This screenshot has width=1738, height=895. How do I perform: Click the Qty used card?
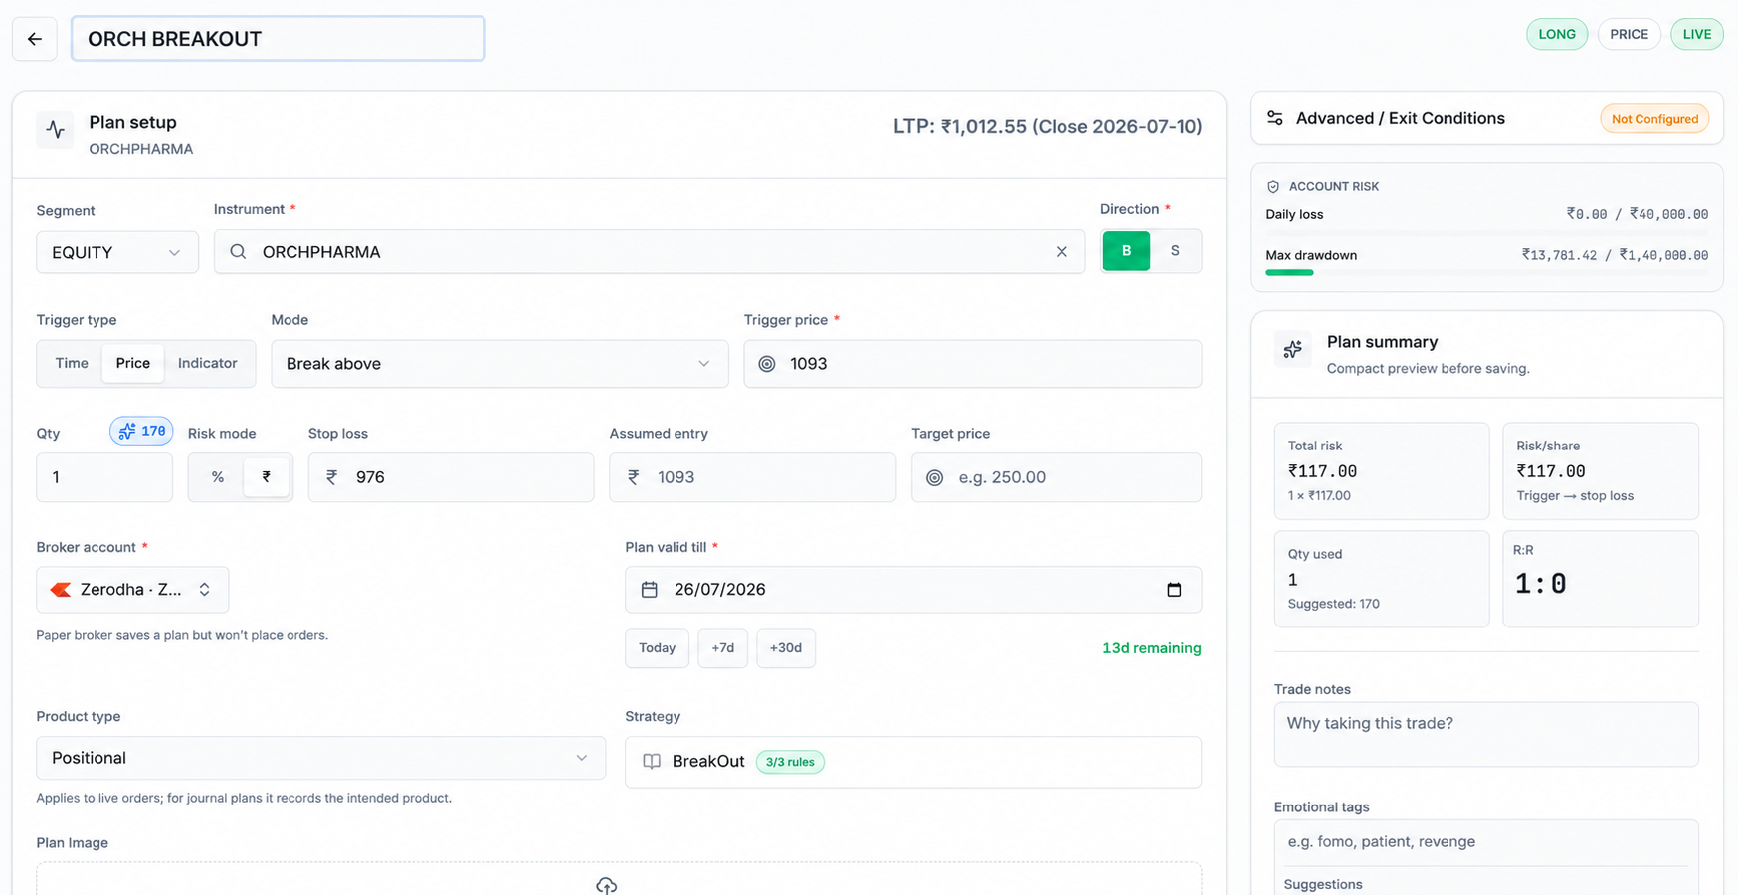pyautogui.click(x=1382, y=579)
